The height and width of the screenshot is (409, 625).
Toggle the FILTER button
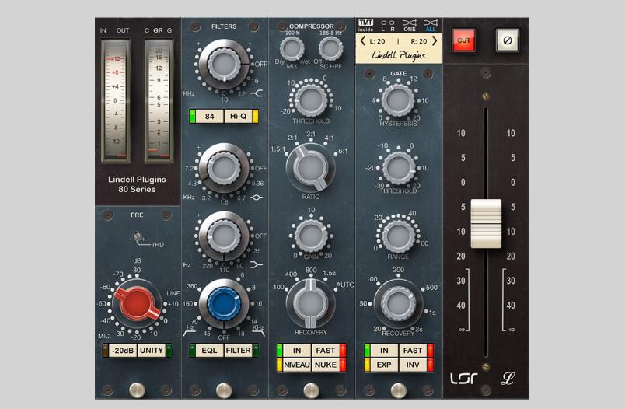tap(238, 351)
